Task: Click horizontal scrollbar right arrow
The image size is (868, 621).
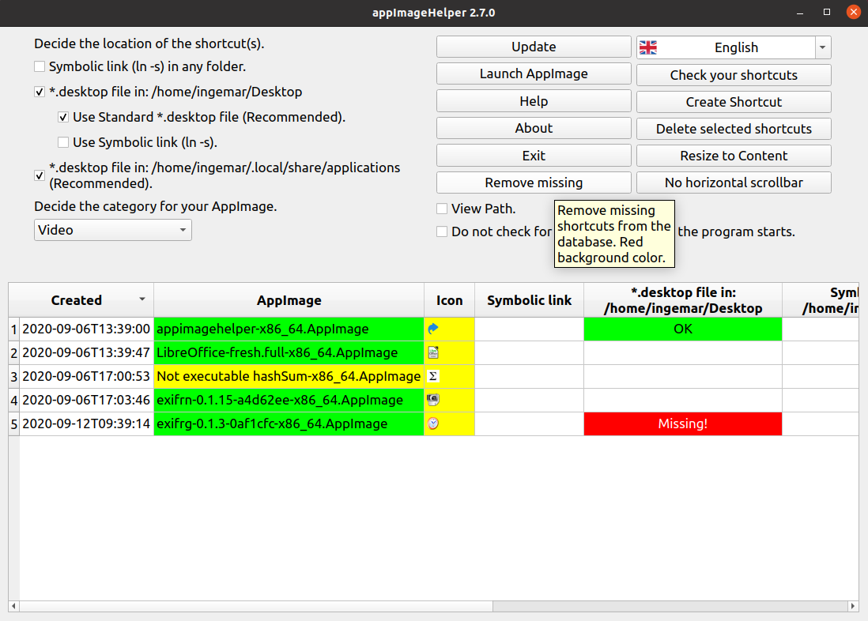Action: click(x=853, y=606)
